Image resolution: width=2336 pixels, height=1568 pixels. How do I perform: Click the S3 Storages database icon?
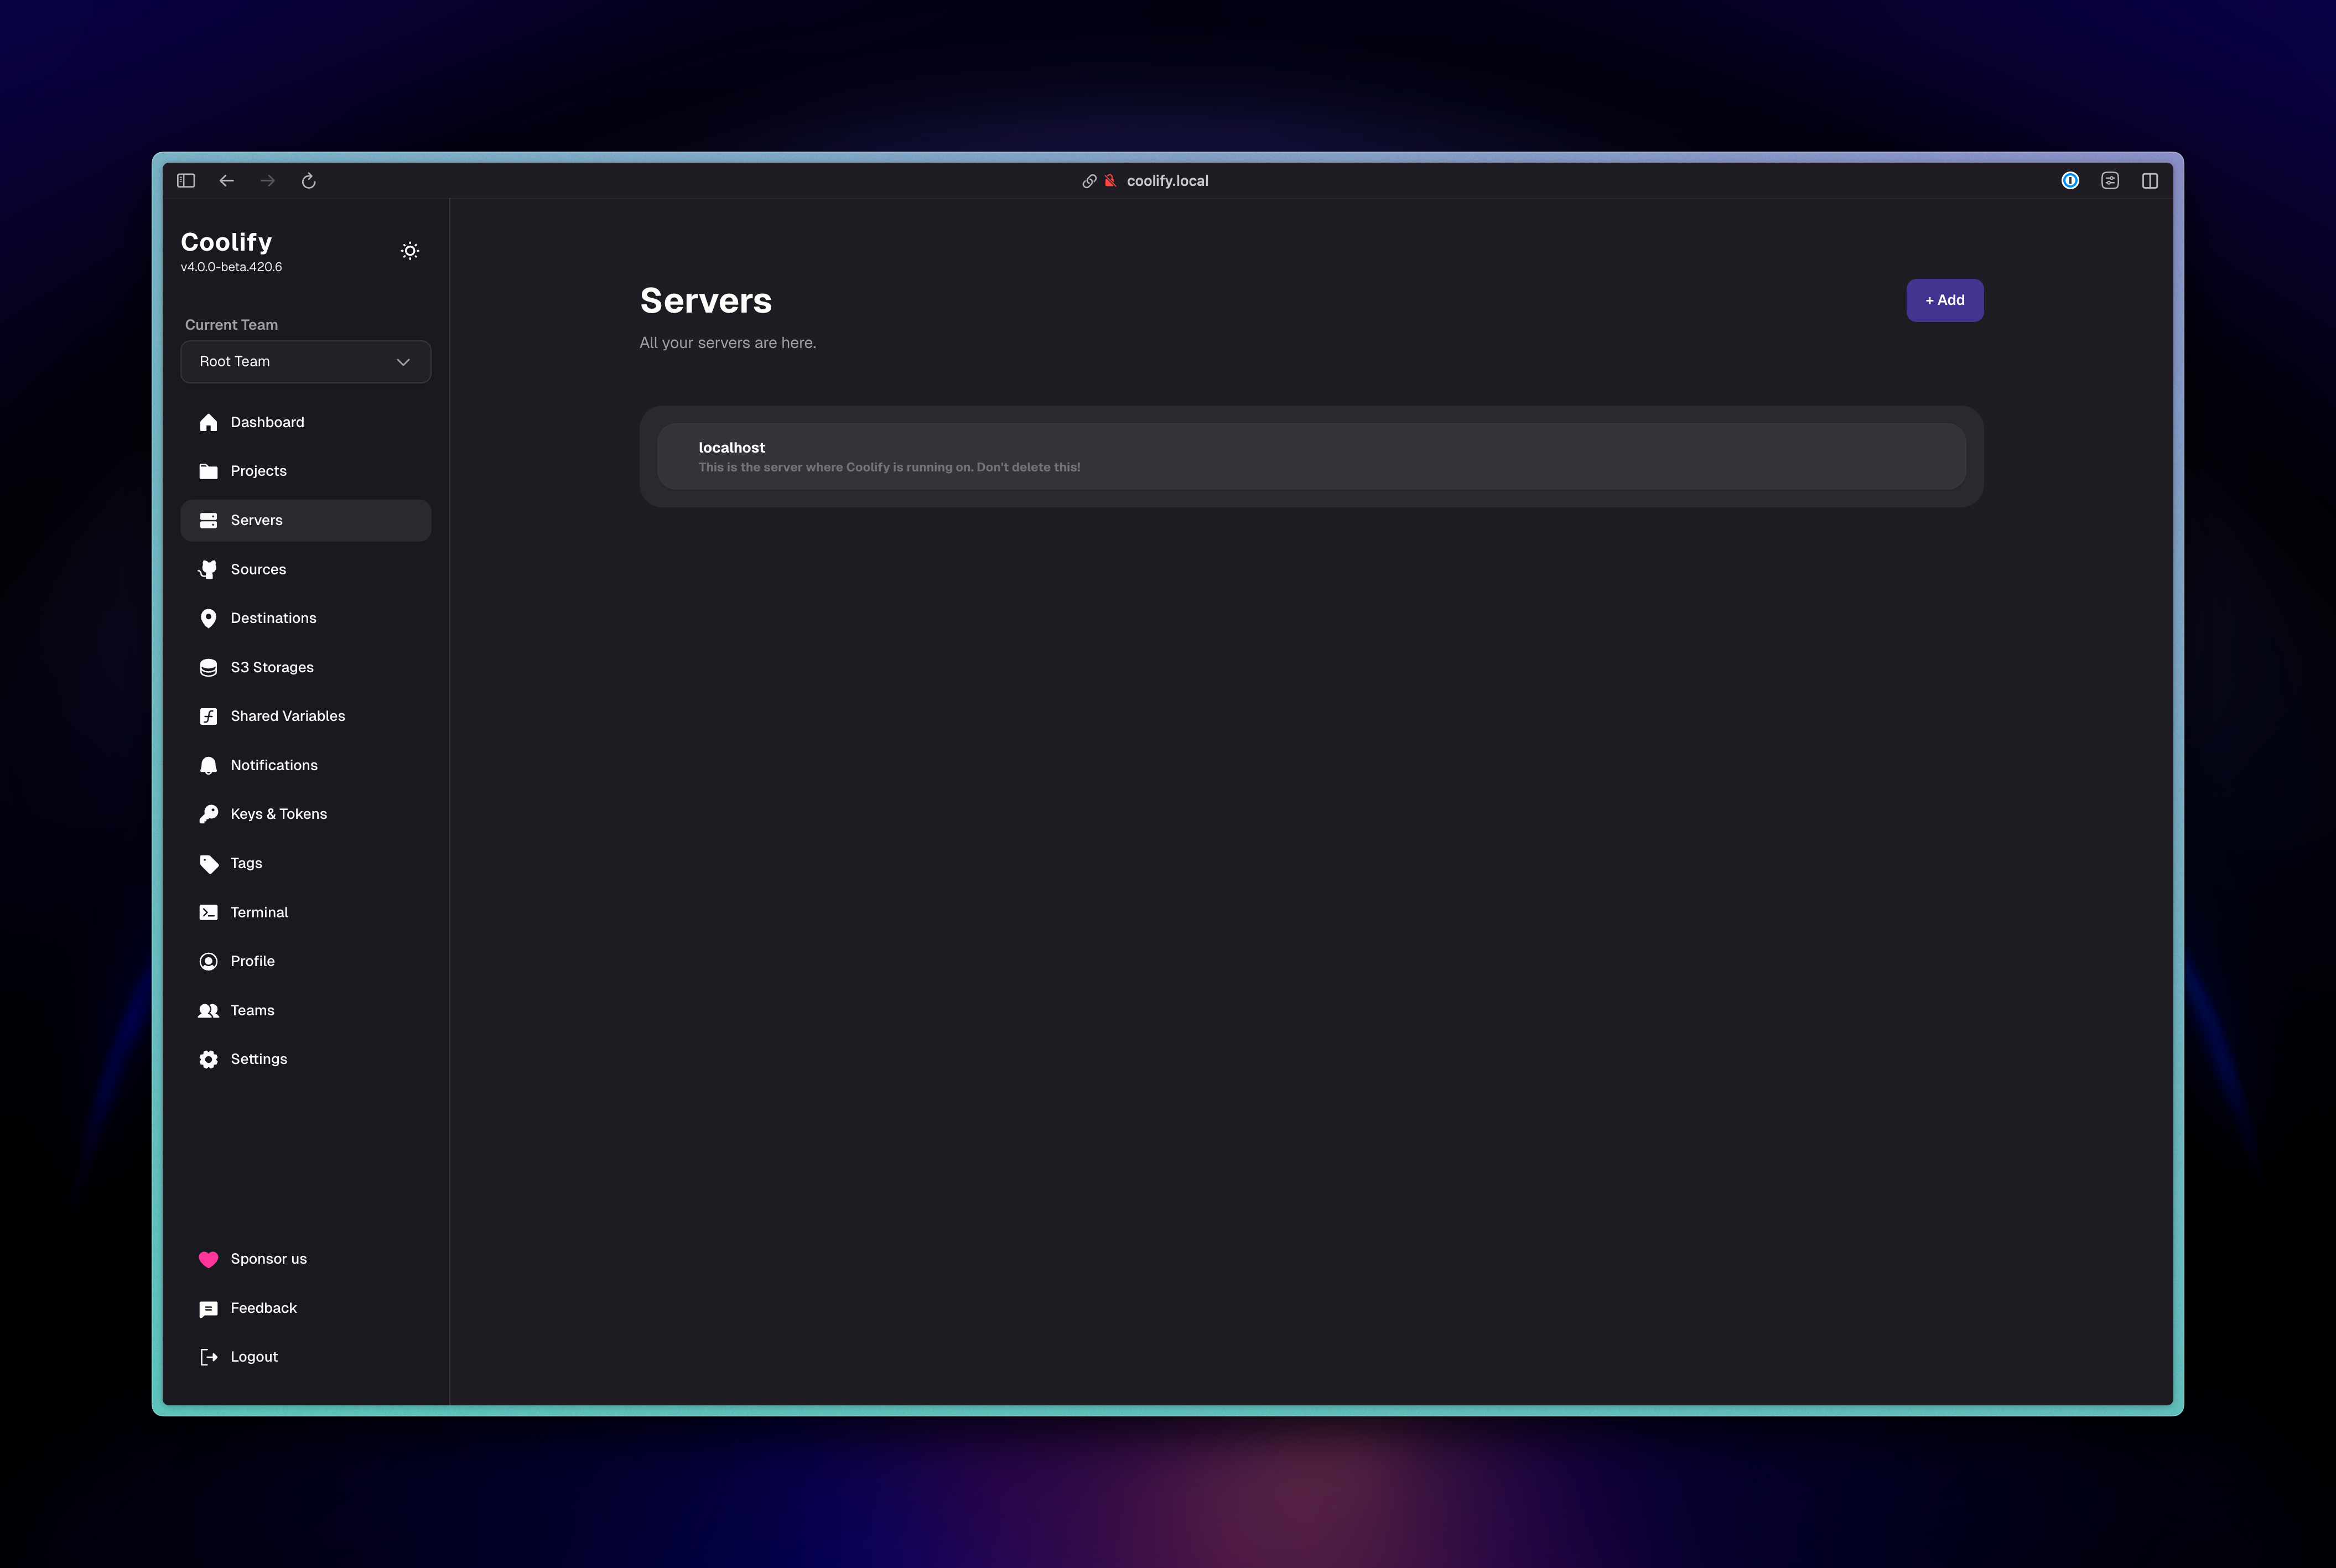tap(208, 668)
